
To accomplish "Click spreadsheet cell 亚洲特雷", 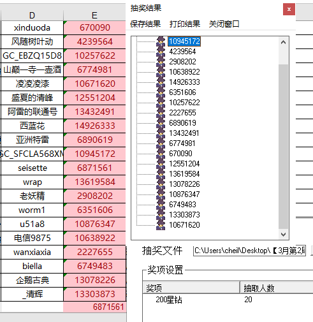I will [32, 140].
